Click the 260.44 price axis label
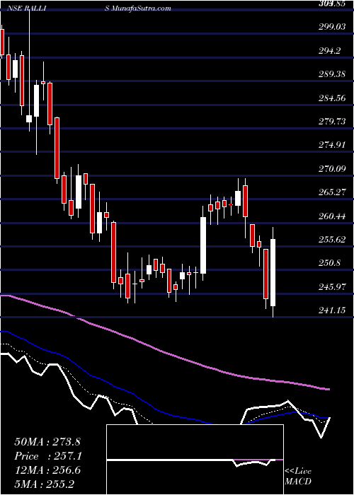 coord(332,216)
